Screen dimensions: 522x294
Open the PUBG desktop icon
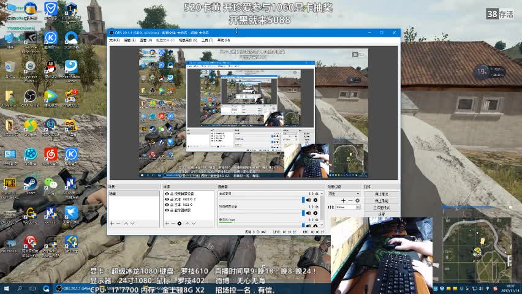(10, 183)
